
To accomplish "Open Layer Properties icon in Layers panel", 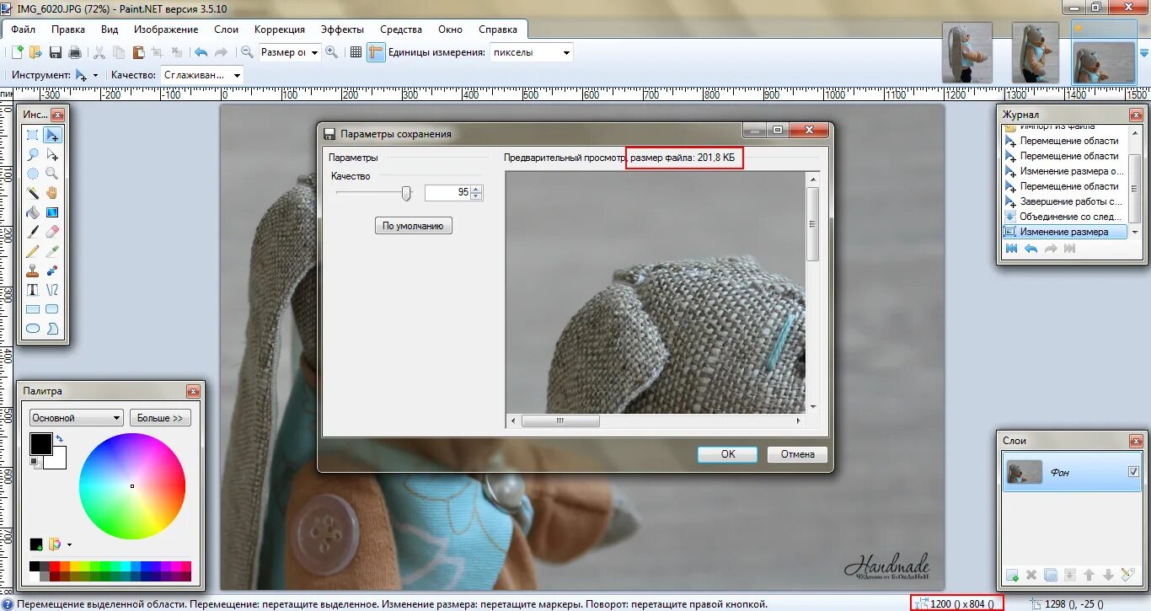I will click(1128, 576).
